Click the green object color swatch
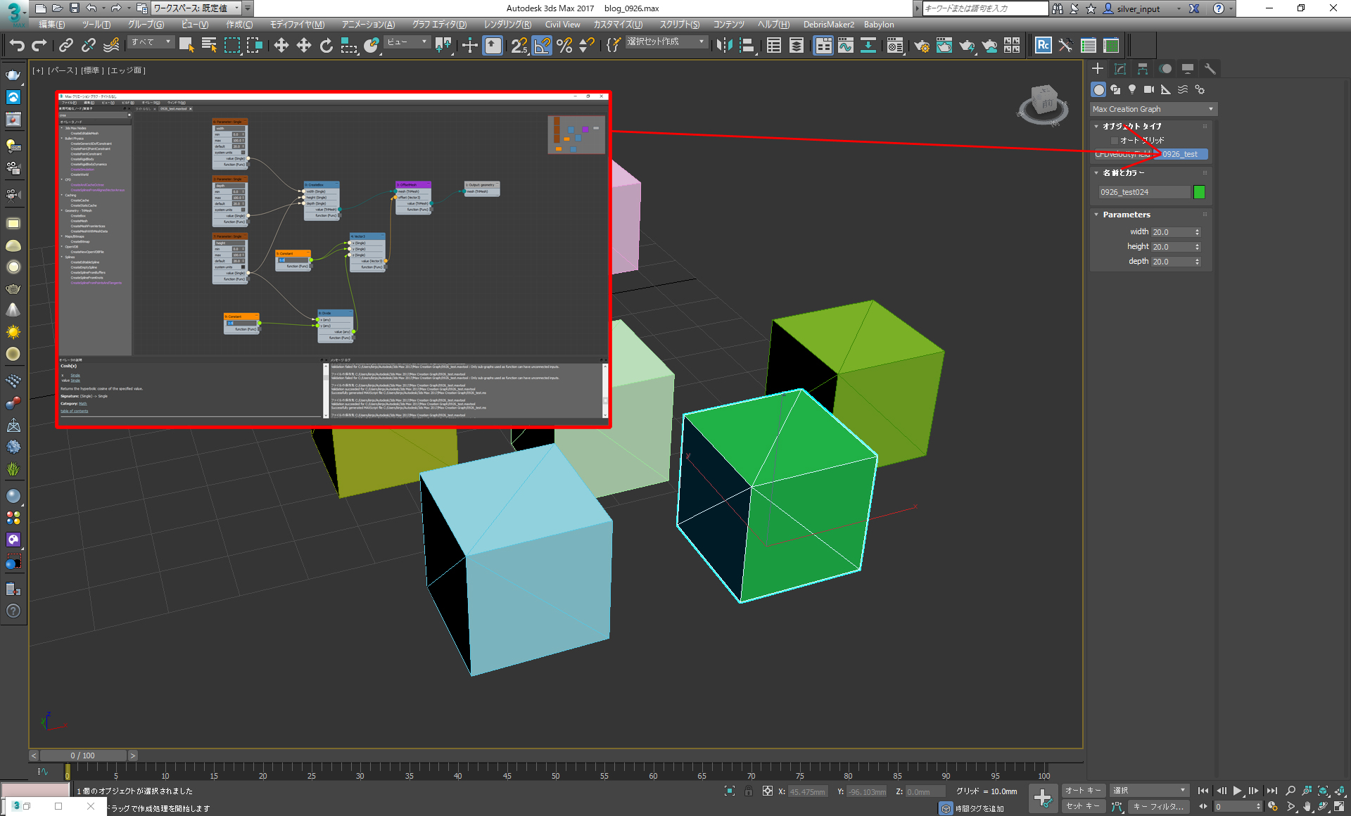1351x816 pixels. pyautogui.click(x=1200, y=192)
